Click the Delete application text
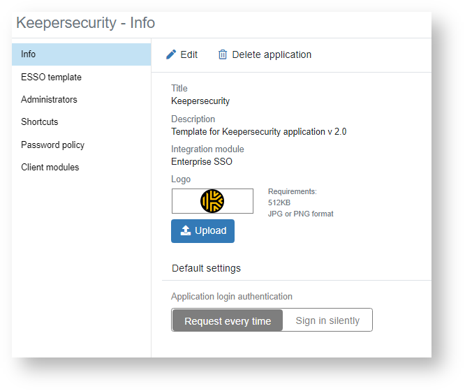 click(272, 54)
